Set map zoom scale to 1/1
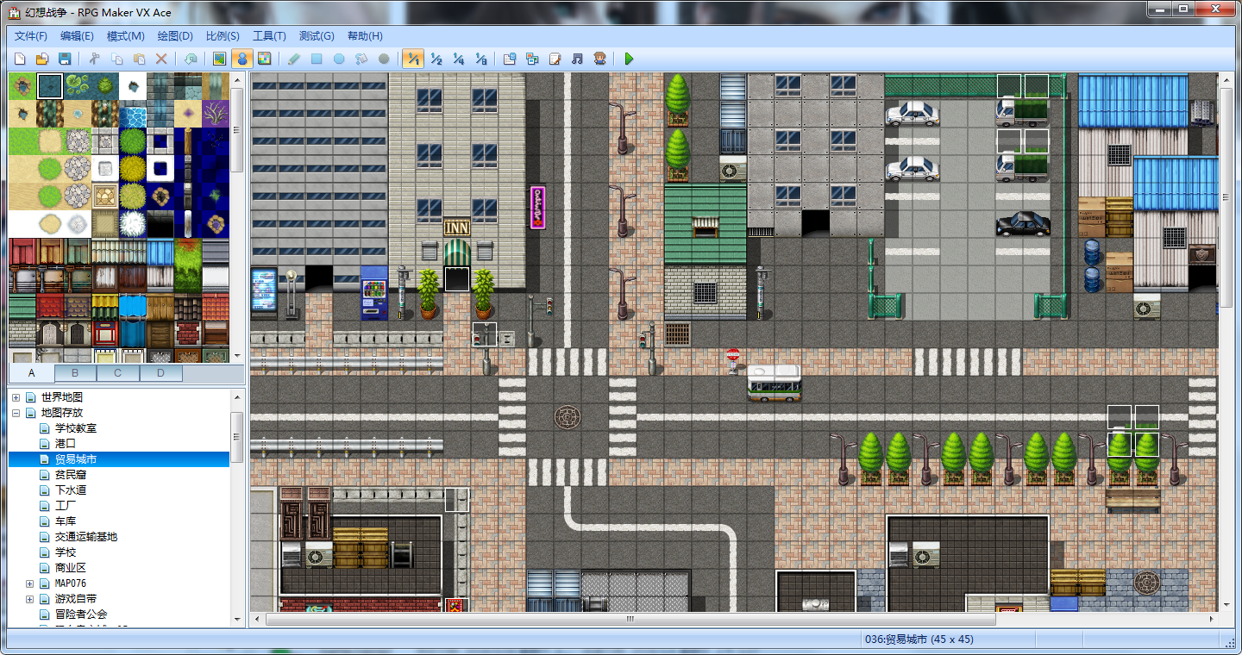The image size is (1242, 655). [x=413, y=59]
